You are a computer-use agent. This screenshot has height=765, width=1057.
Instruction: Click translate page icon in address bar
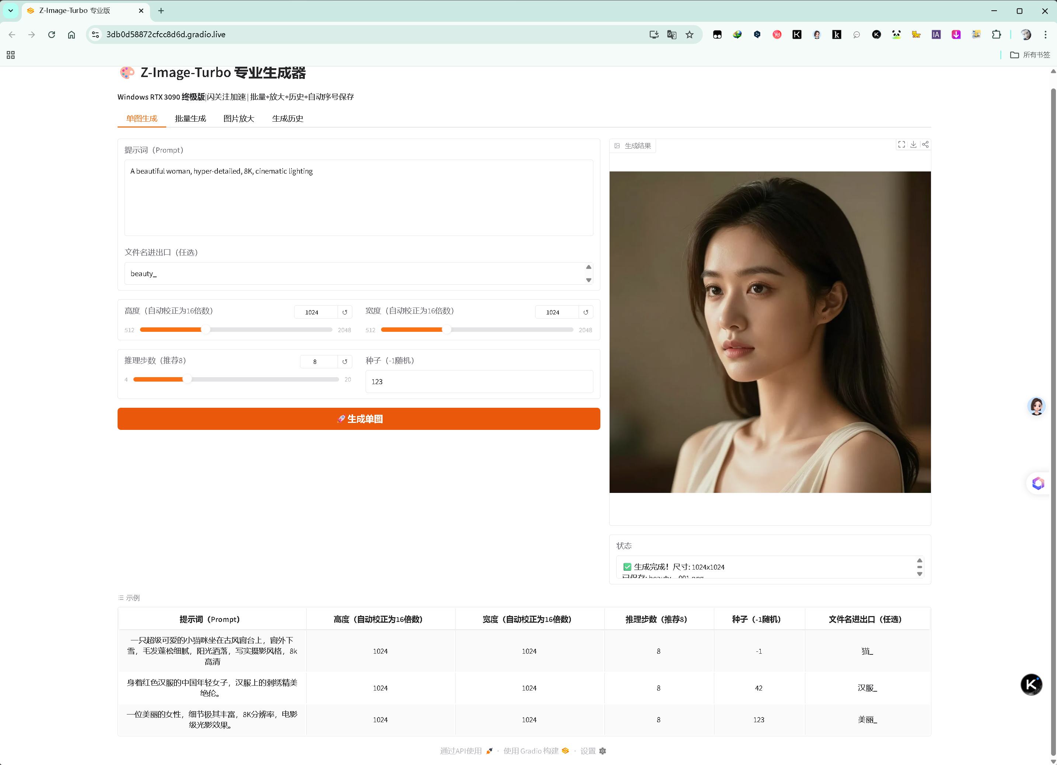[671, 35]
